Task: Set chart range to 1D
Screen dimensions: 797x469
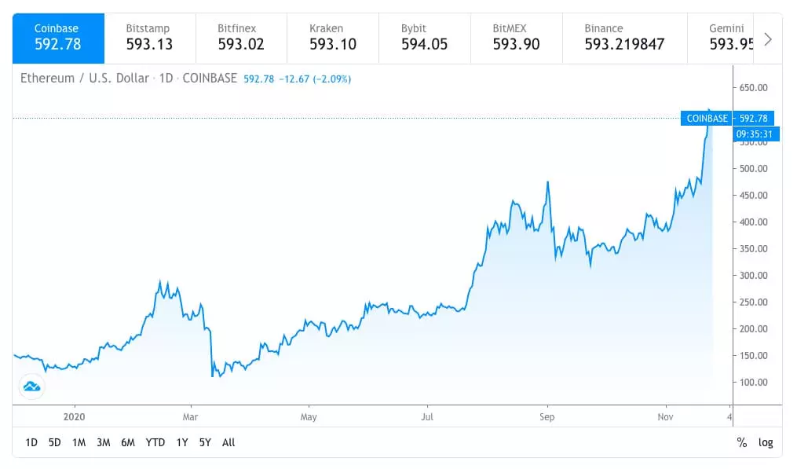Action: 31,442
